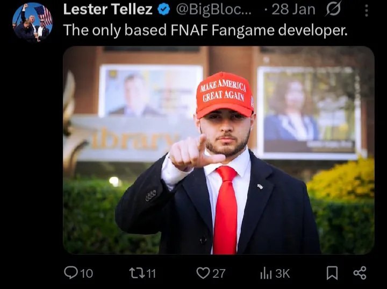Open view analytics bar chart icon
Screen dimensions: 387x289
coord(266,273)
